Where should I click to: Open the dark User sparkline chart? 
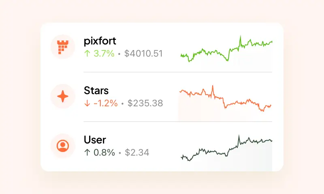point(226,149)
